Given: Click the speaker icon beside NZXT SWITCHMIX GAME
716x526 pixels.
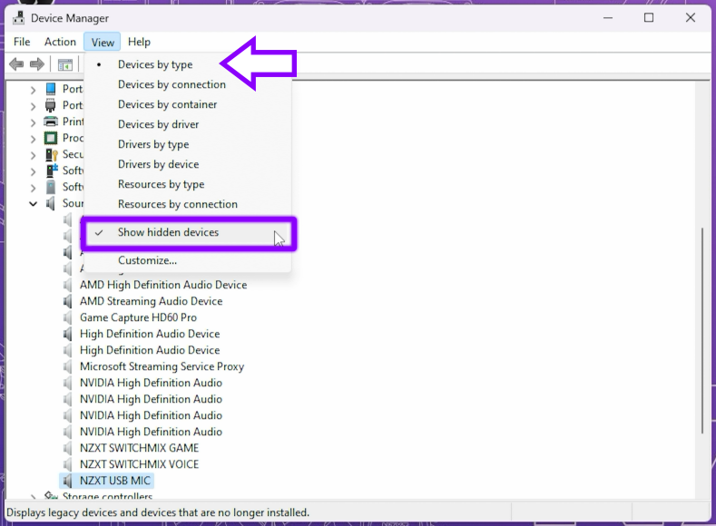Looking at the screenshot, I should (x=67, y=448).
